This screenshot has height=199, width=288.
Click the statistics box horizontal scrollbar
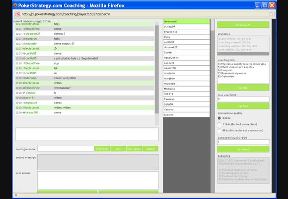(x=243, y=54)
